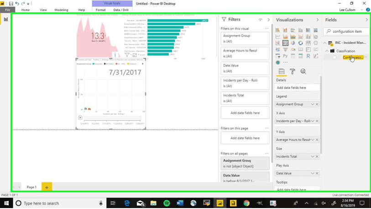Image resolution: width=371 pixels, height=209 pixels.
Task: Select the Stacked bar chart visualization
Action: pyautogui.click(x=278, y=30)
